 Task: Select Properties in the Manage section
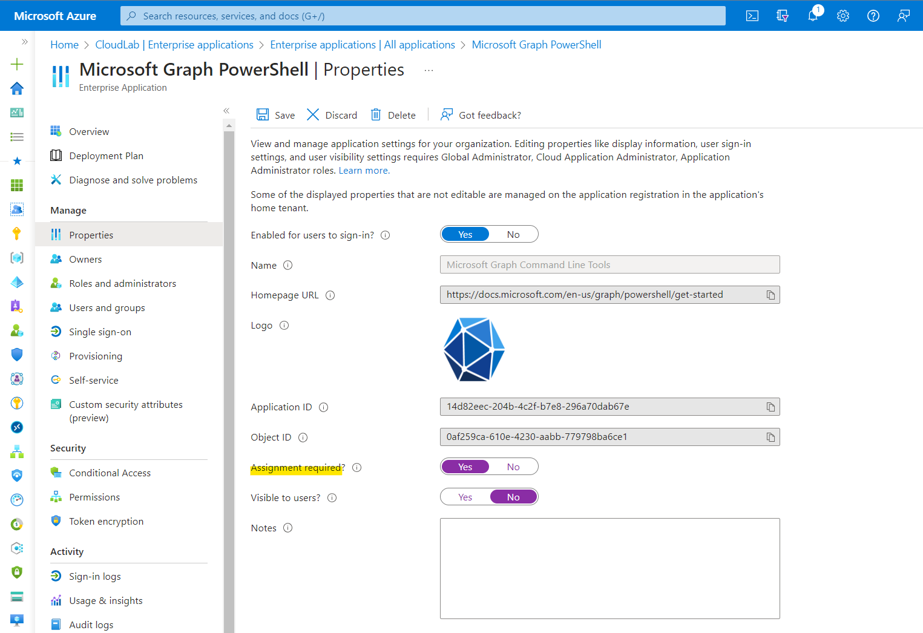coord(129,235)
